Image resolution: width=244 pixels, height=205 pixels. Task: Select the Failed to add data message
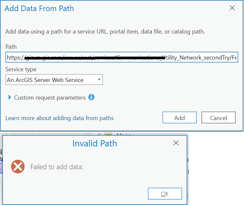(57, 167)
